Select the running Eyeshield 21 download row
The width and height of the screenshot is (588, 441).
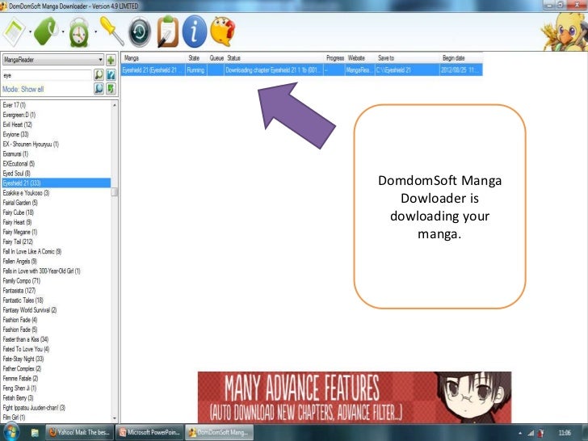[302, 69]
